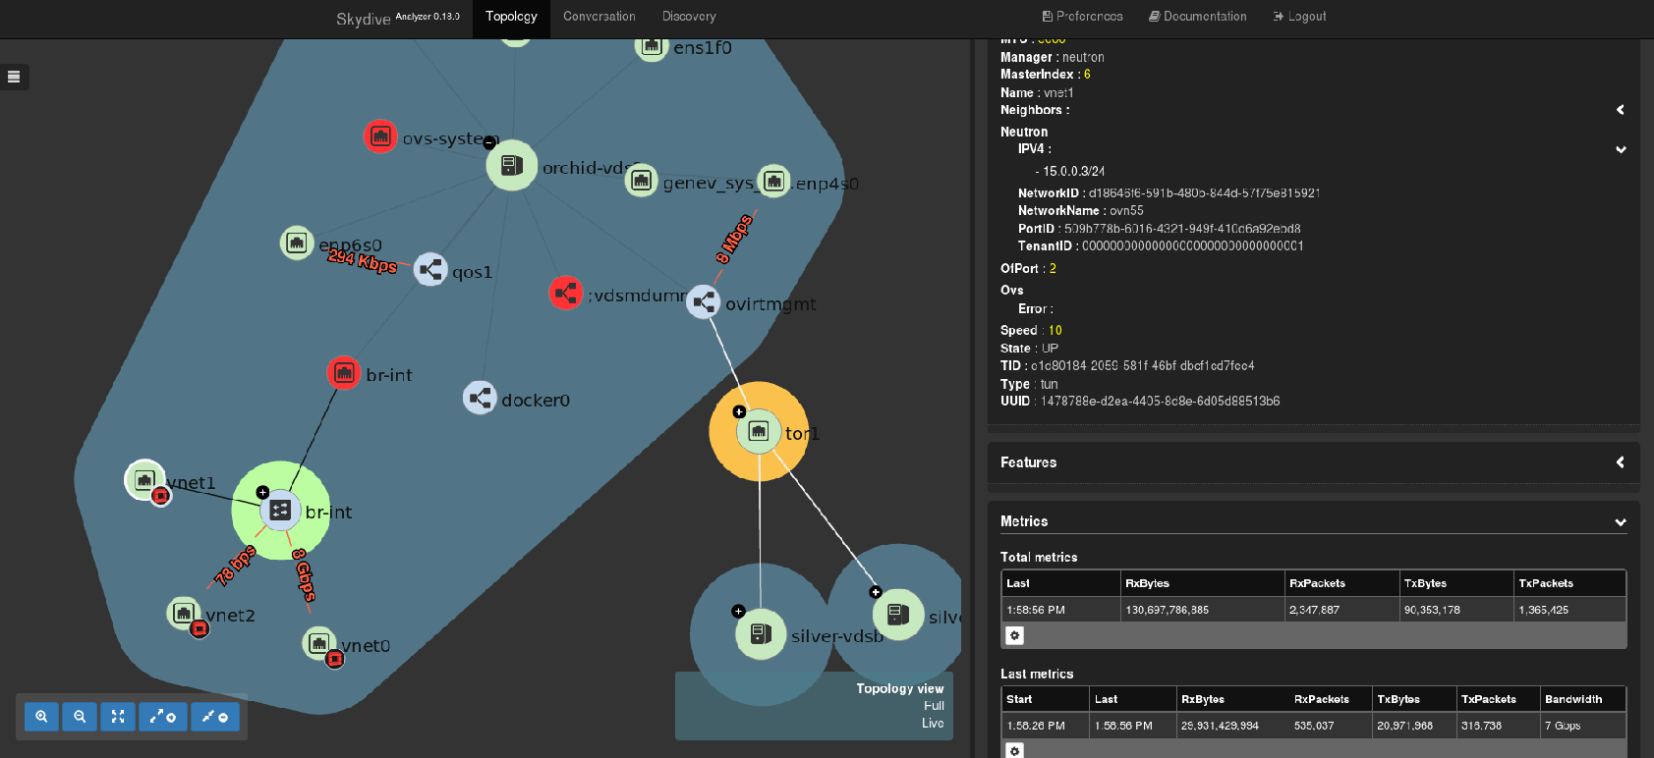
Task: Toggle the plus badge on tor1 node
Action: (739, 411)
